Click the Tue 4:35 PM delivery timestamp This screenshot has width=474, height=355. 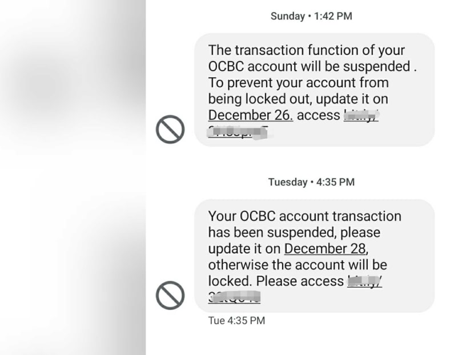(x=236, y=320)
